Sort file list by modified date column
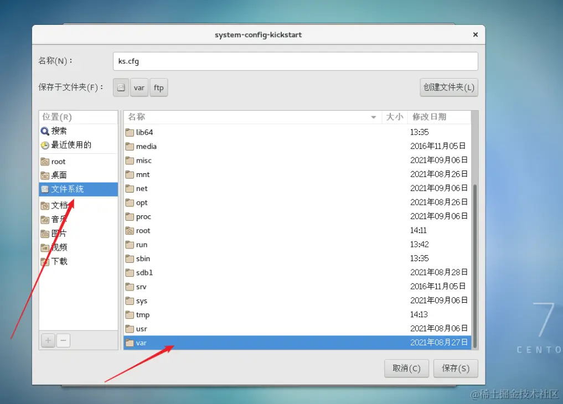 pyautogui.click(x=439, y=117)
